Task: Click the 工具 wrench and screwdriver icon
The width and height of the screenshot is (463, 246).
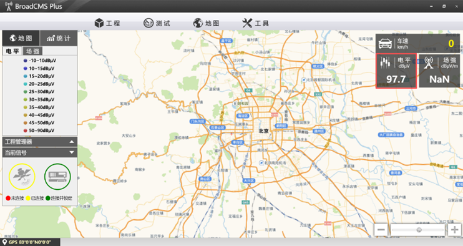Action: point(247,23)
